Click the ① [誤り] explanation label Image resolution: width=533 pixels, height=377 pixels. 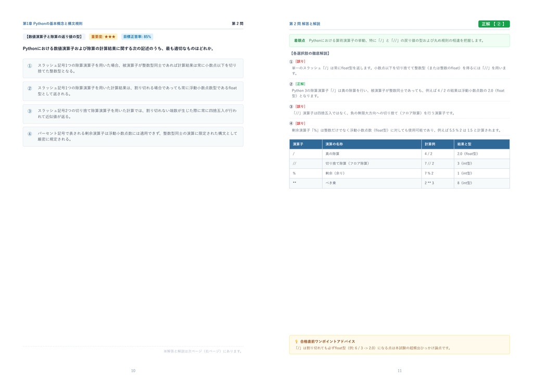point(297,61)
